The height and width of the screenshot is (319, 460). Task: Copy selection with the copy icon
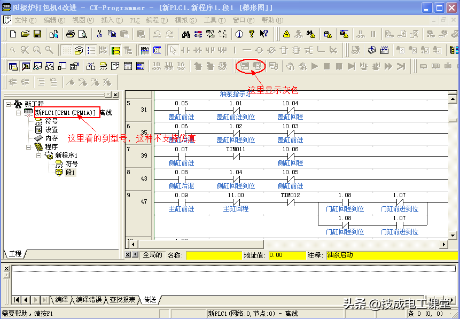click(112, 34)
